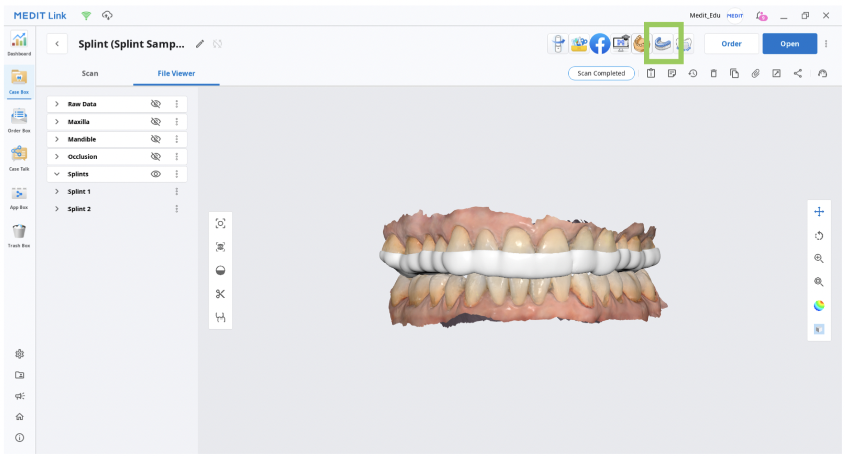Show the Maxilla data

pos(156,121)
